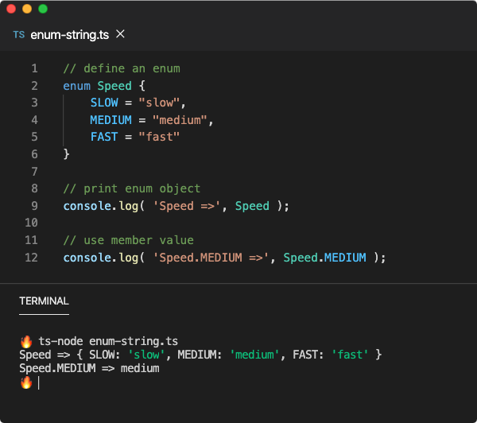Image resolution: width=477 pixels, height=423 pixels.
Task: Click line number 10 in gutter
Action: point(31,223)
